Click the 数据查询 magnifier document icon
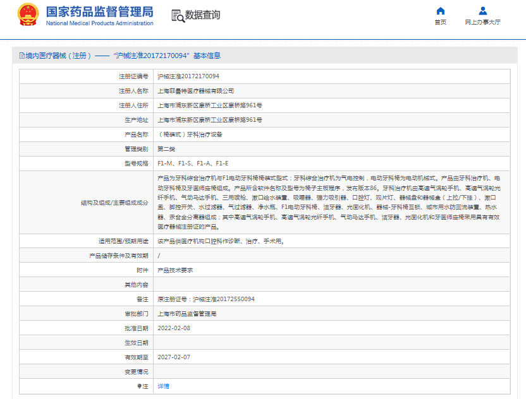 click(x=178, y=15)
